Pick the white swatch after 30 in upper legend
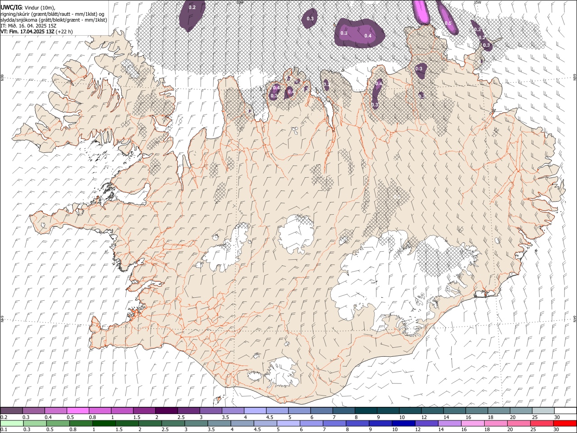 (x=565, y=410)
